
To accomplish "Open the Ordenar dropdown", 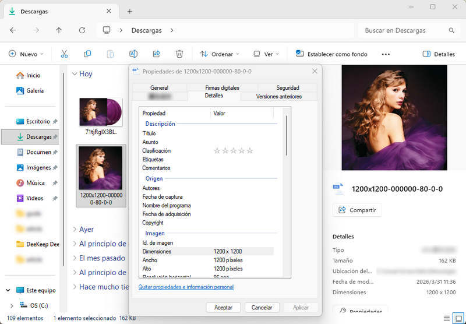I will click(220, 54).
